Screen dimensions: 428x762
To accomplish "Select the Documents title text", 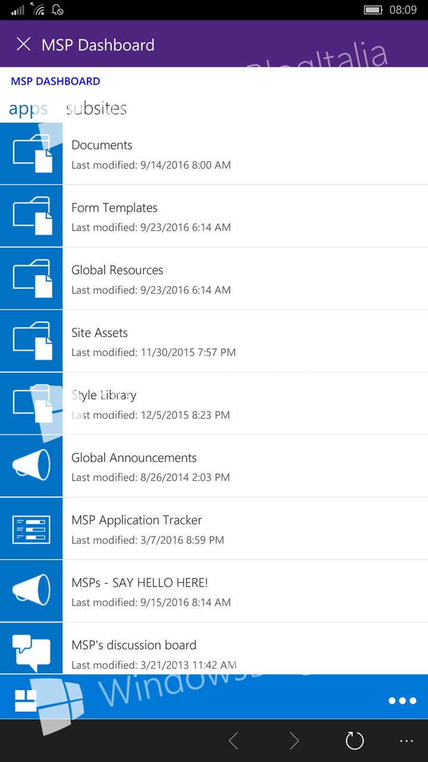I will click(102, 145).
